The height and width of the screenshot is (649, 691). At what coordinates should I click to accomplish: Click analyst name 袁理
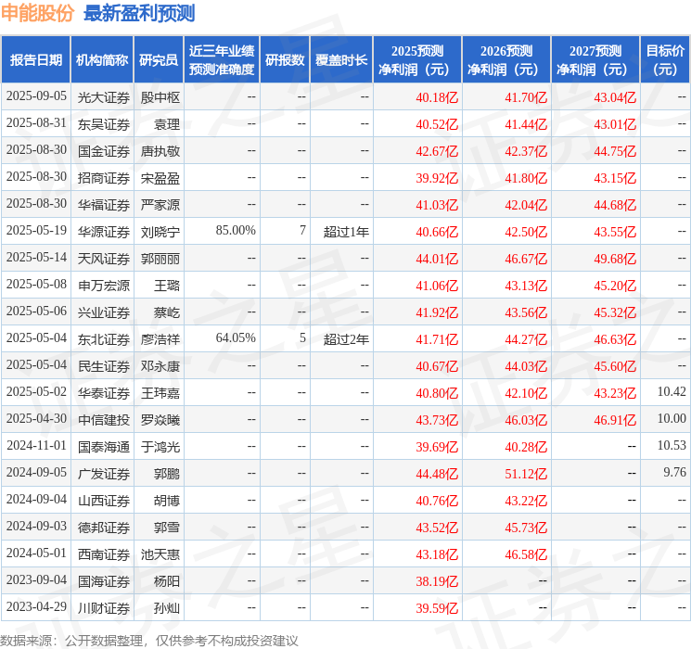click(167, 124)
